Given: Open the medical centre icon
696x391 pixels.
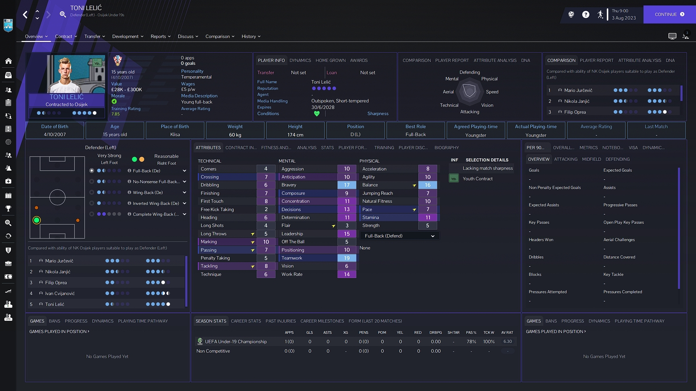Looking at the screenshot, I should click(x=8, y=181).
